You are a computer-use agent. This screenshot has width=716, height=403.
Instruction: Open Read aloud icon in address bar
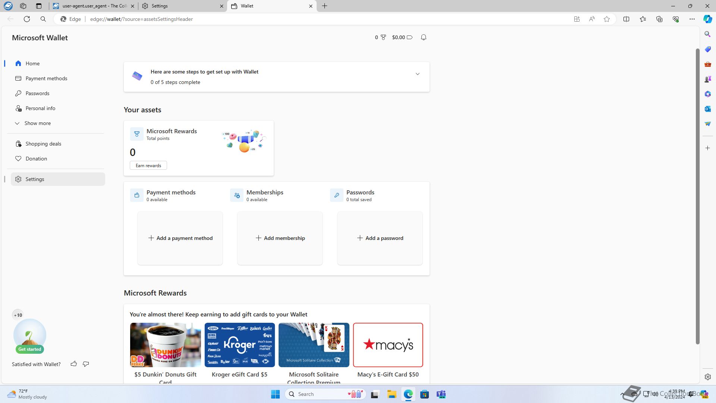pyautogui.click(x=592, y=19)
